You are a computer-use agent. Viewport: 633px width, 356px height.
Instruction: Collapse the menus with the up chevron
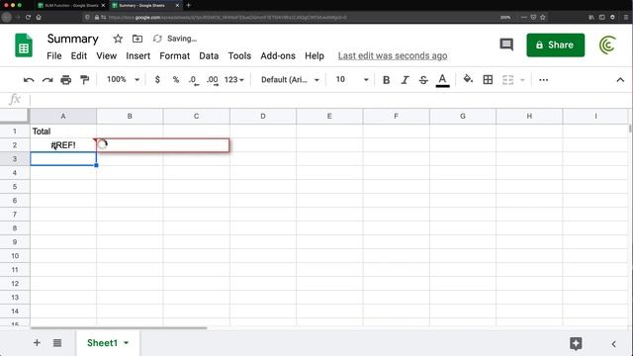tap(620, 80)
